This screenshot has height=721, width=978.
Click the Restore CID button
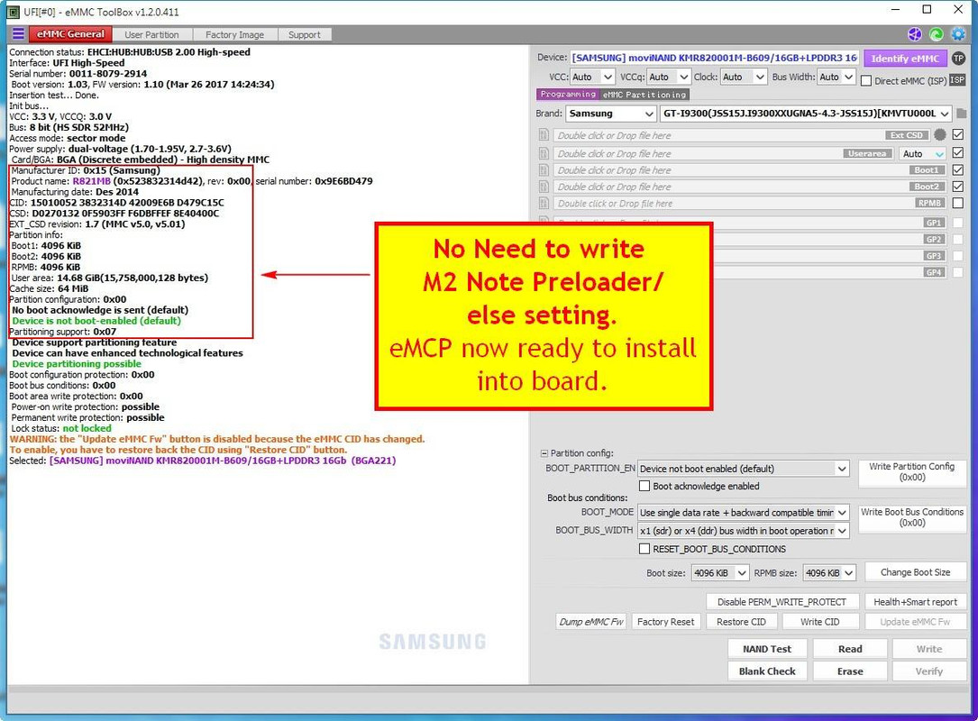point(742,622)
